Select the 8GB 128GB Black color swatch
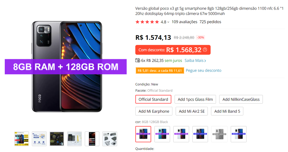The image size is (288, 152). pyautogui.click(x=143, y=134)
